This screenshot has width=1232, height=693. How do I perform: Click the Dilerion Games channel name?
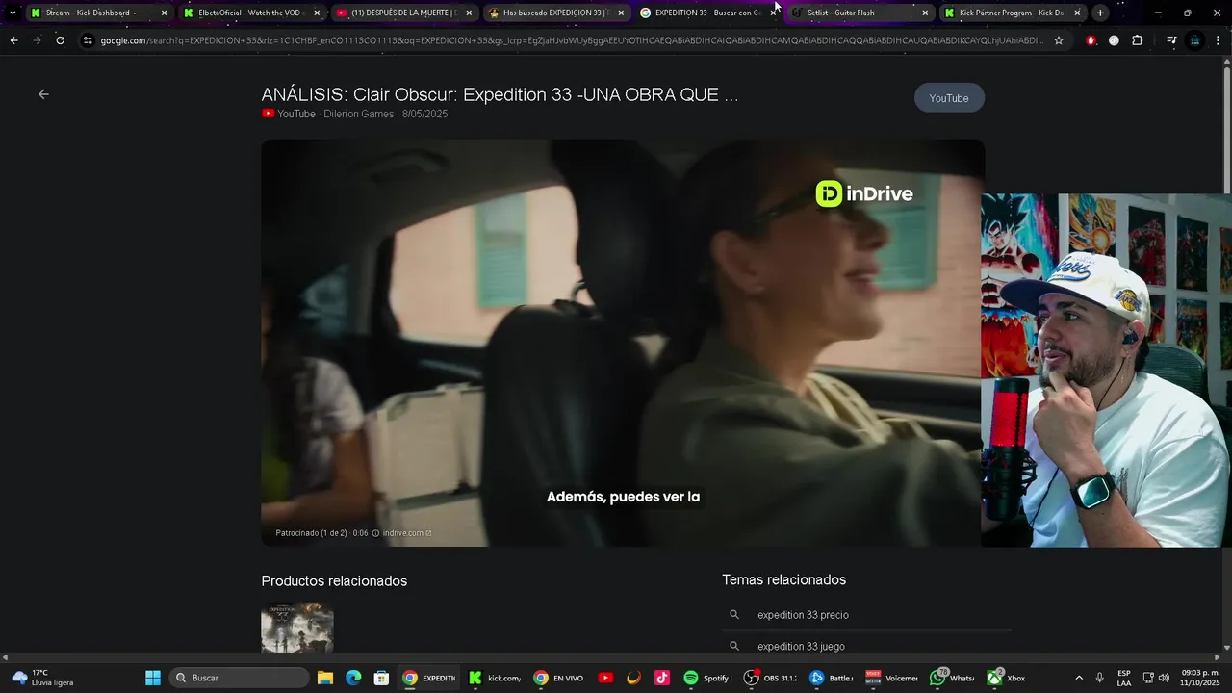pos(358,114)
